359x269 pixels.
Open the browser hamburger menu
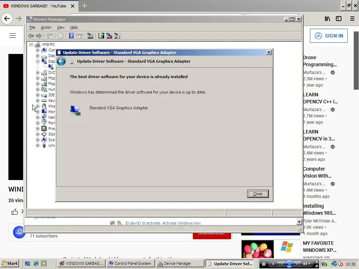pos(352,19)
